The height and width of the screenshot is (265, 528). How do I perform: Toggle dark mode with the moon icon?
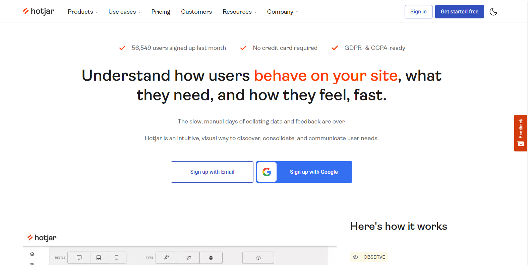(x=493, y=12)
